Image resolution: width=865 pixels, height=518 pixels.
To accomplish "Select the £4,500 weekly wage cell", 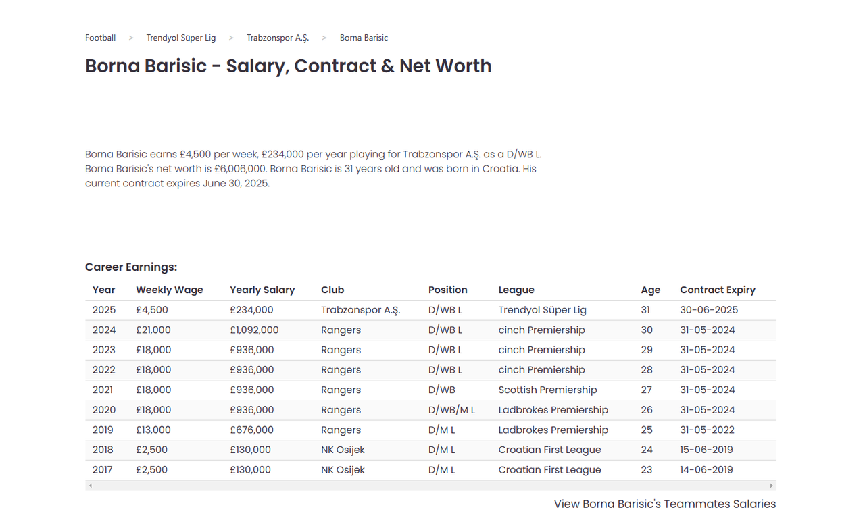I will (x=152, y=310).
